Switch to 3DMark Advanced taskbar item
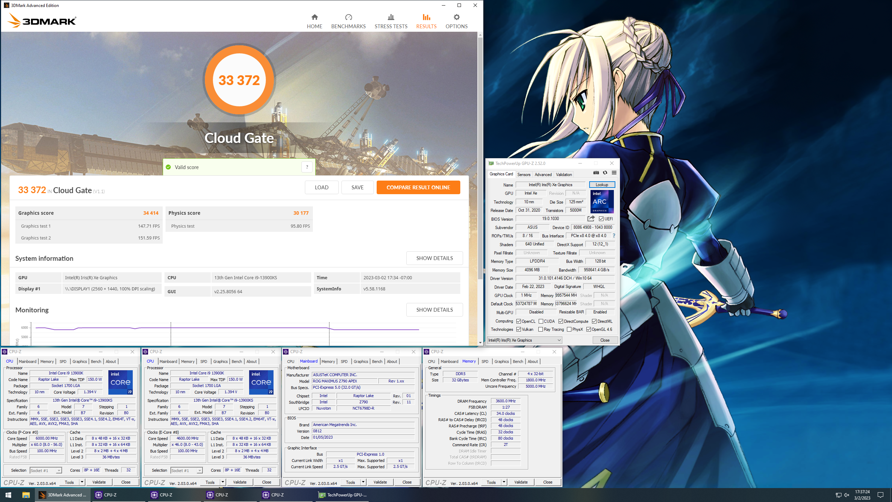This screenshot has height=502, width=892. (x=63, y=495)
